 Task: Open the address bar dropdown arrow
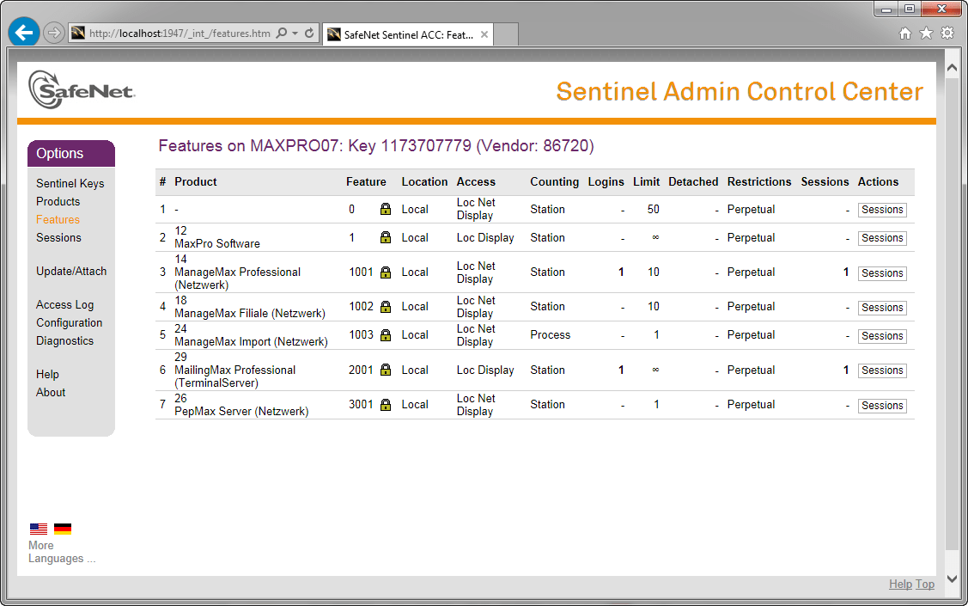tap(295, 34)
